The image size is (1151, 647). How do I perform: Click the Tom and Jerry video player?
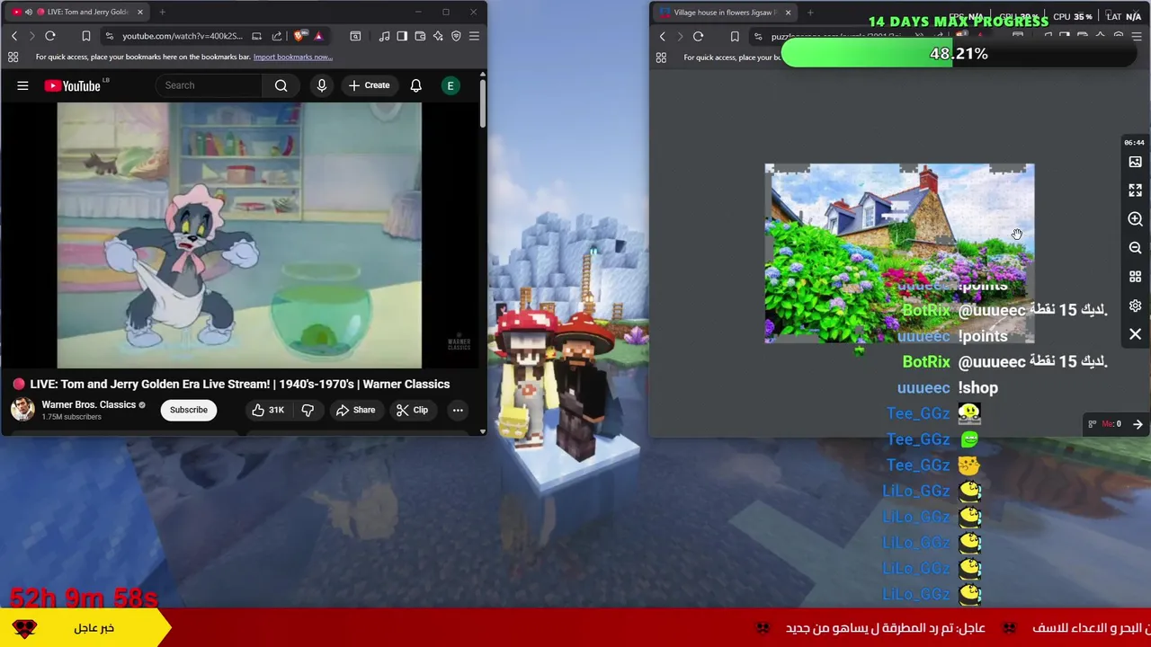pos(239,235)
